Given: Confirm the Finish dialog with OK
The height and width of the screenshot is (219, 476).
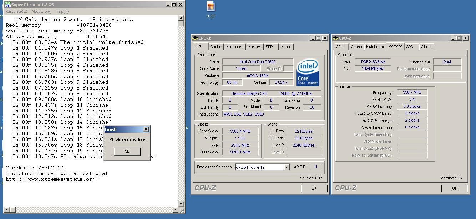Looking at the screenshot, I should click(127, 152).
